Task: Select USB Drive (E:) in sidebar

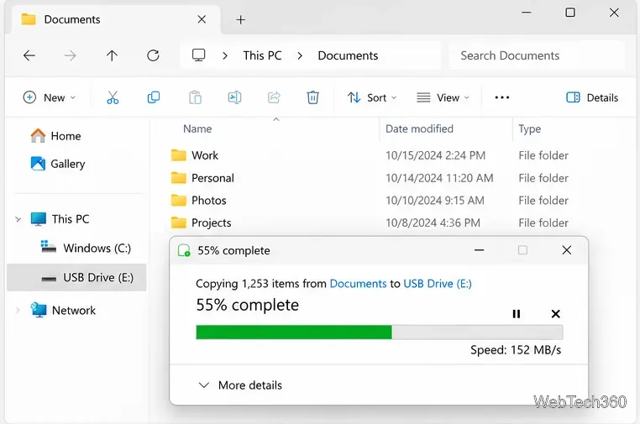Action: 76,278
